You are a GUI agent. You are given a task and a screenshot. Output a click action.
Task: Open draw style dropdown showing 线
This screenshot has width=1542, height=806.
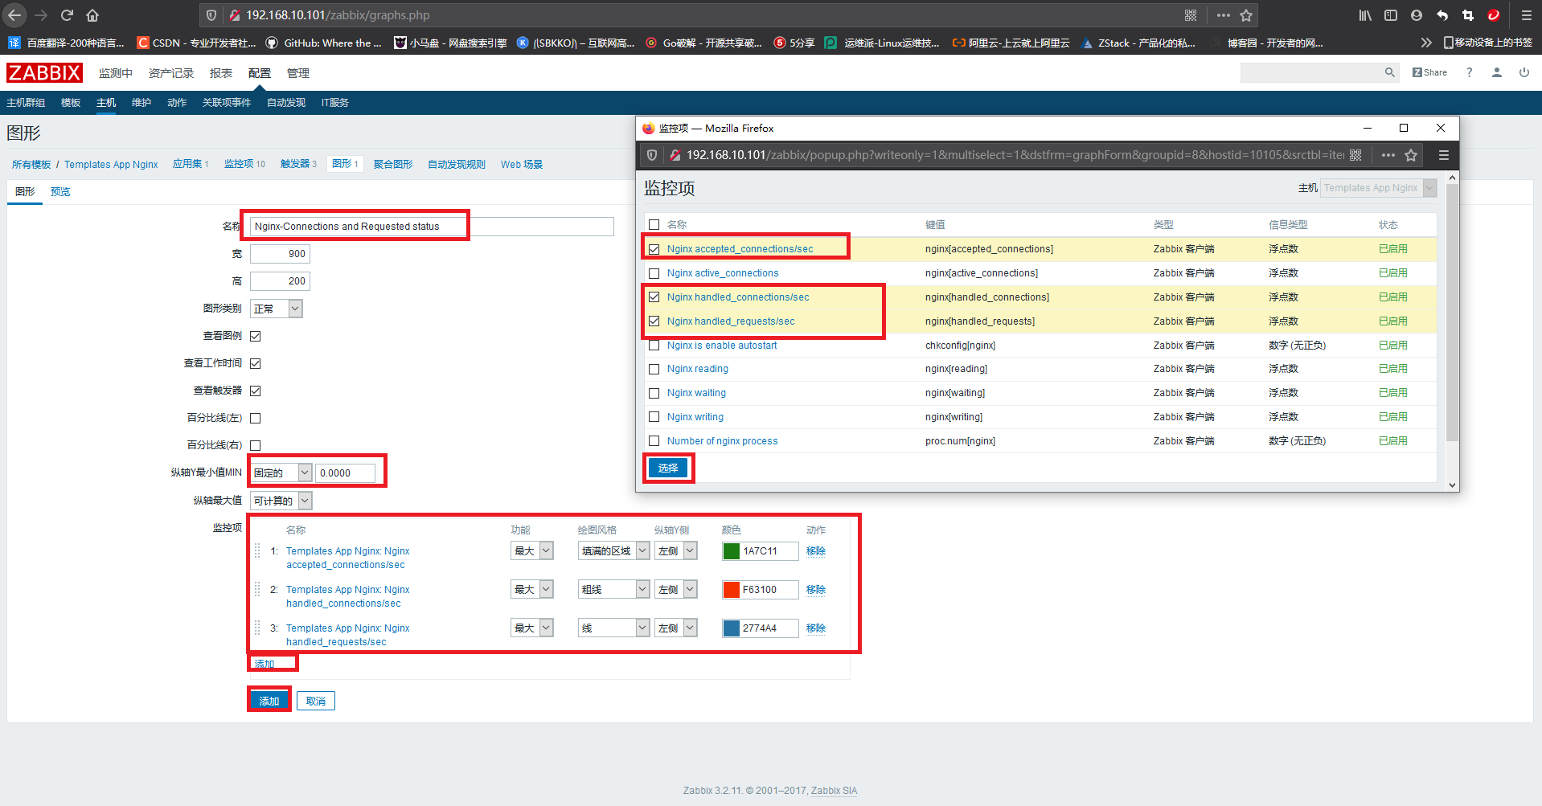coord(613,628)
